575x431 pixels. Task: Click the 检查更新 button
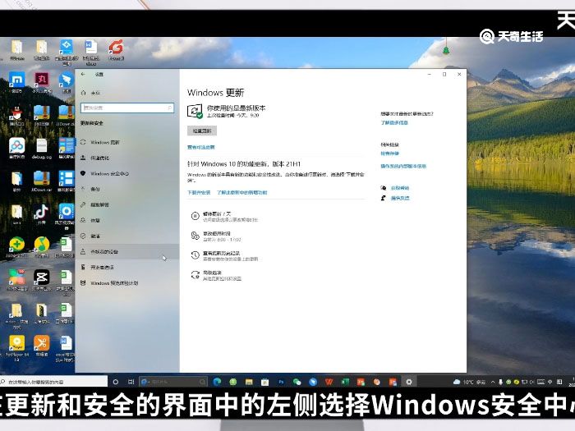(202, 131)
